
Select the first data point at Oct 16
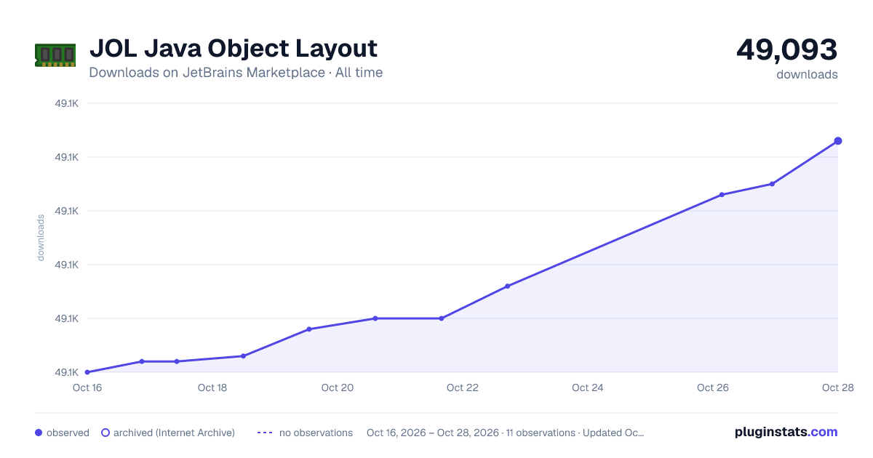pos(87,372)
